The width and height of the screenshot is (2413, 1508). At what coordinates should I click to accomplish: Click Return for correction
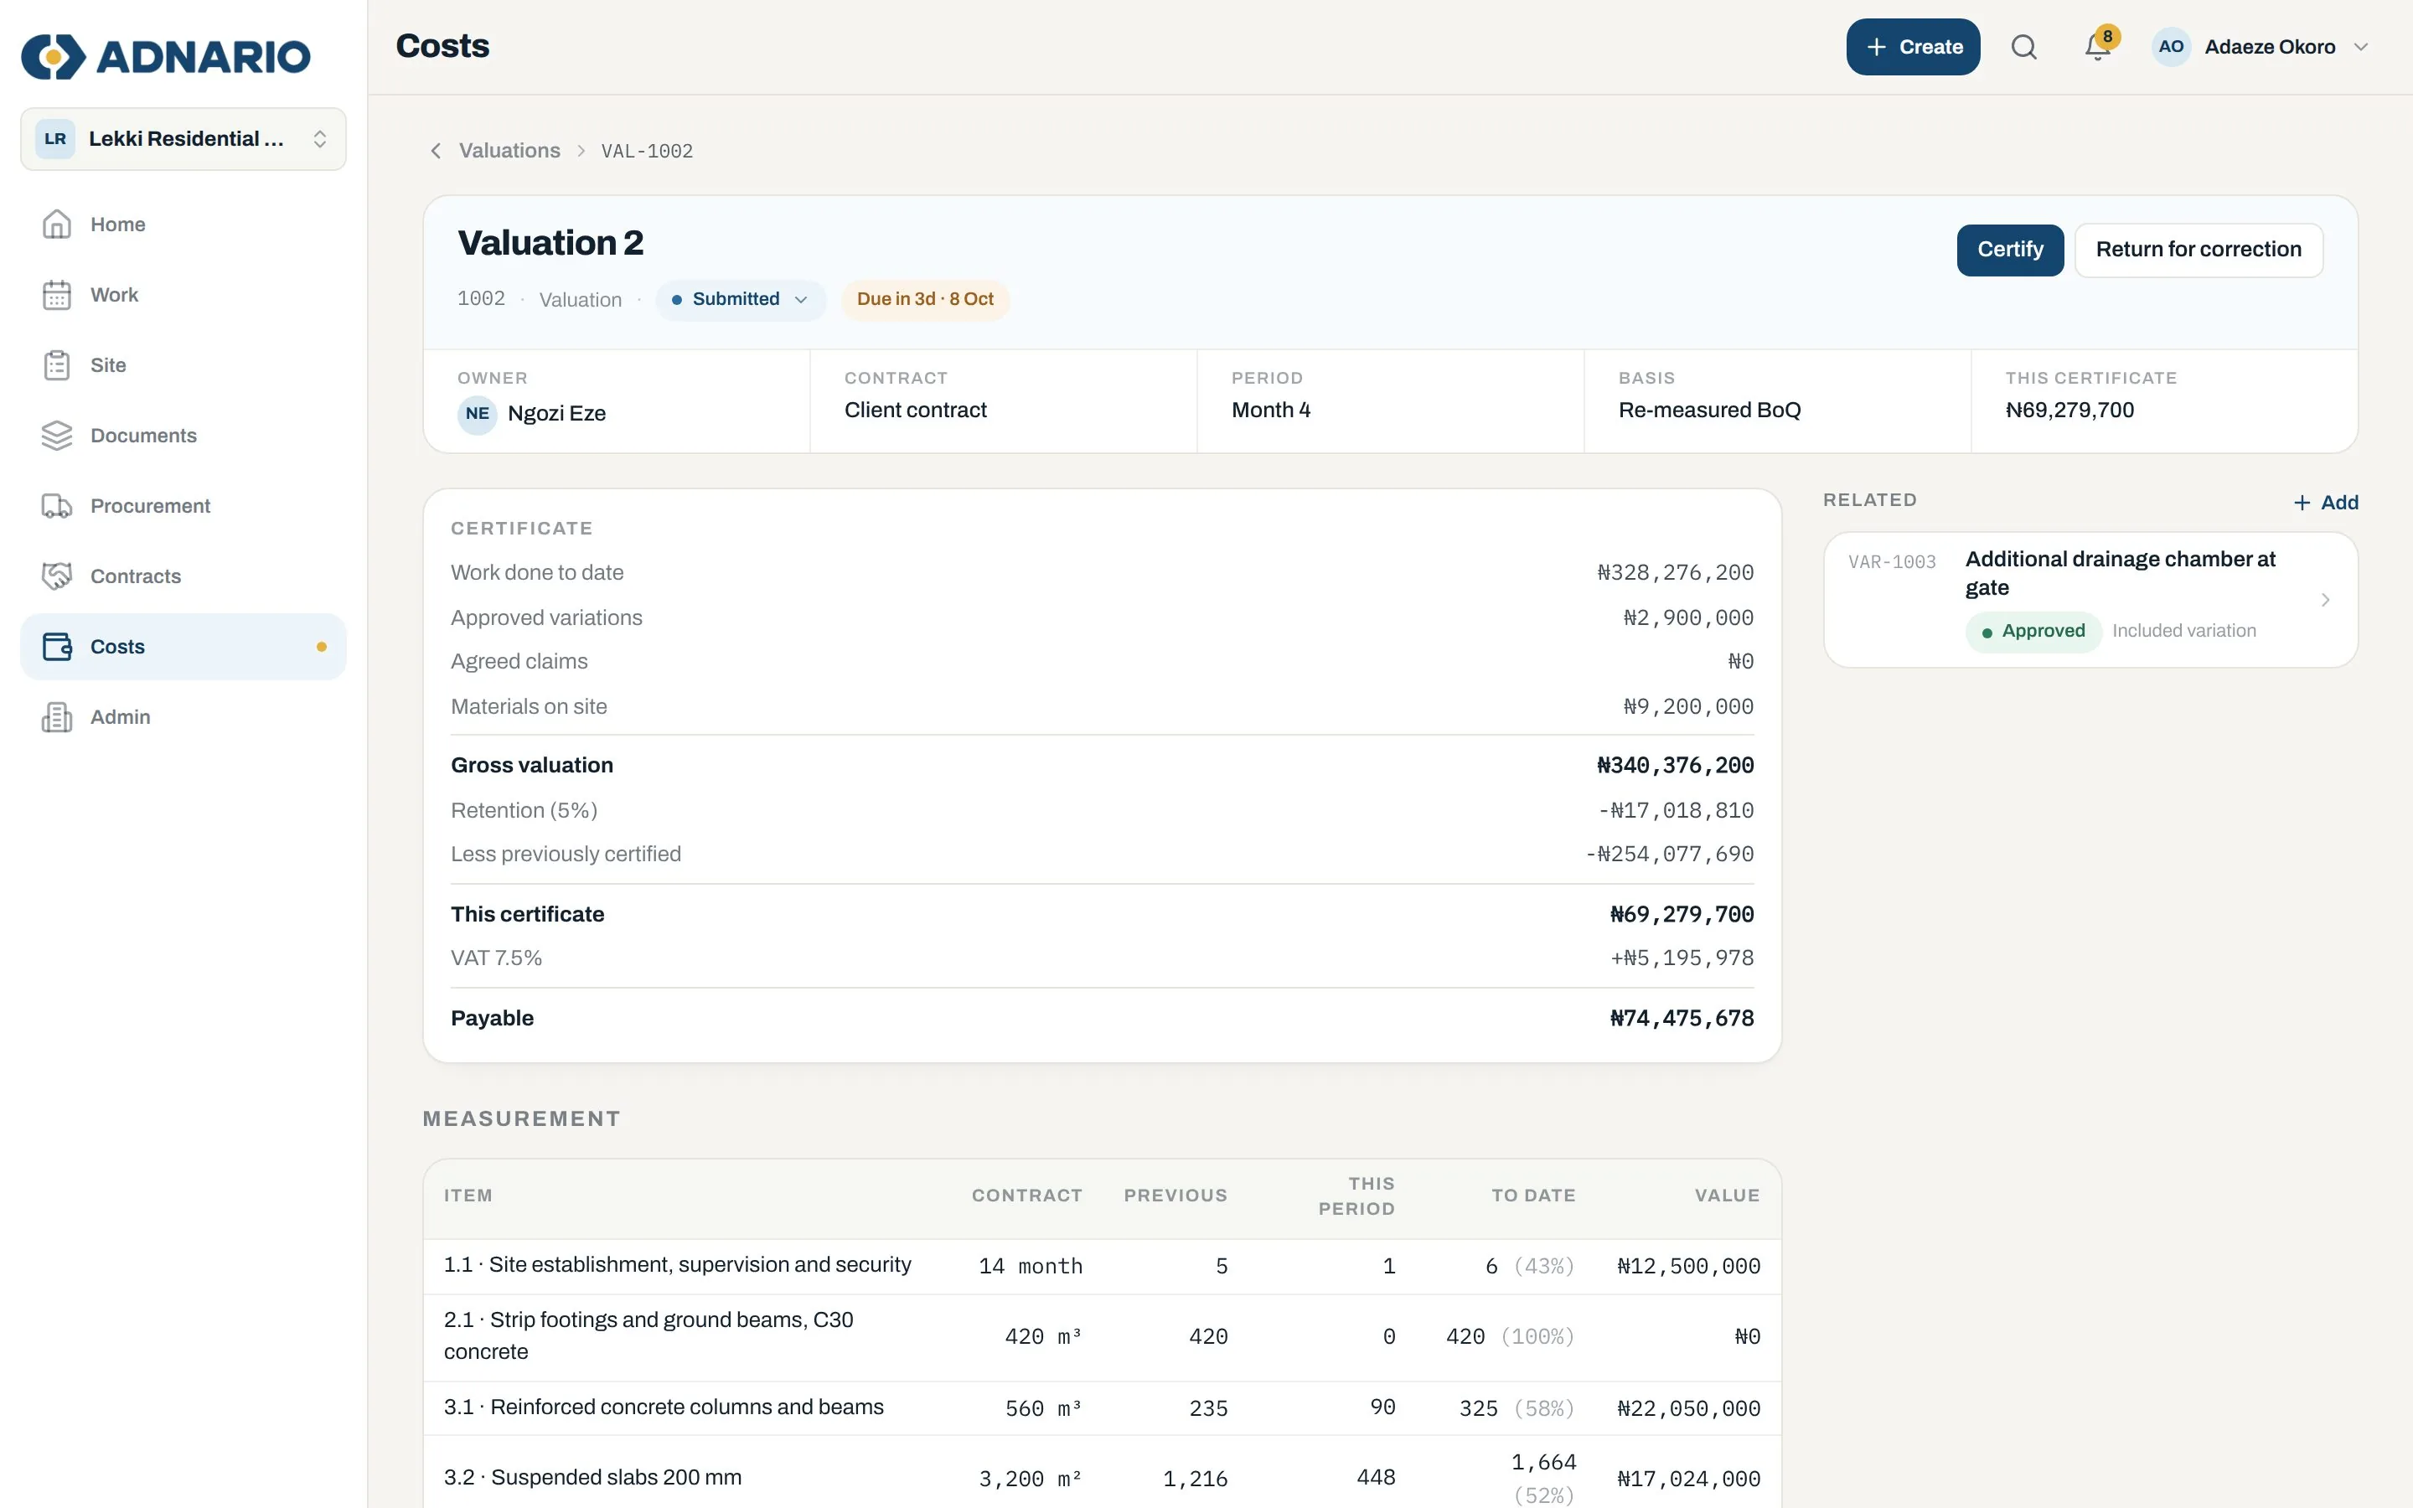coord(2198,250)
